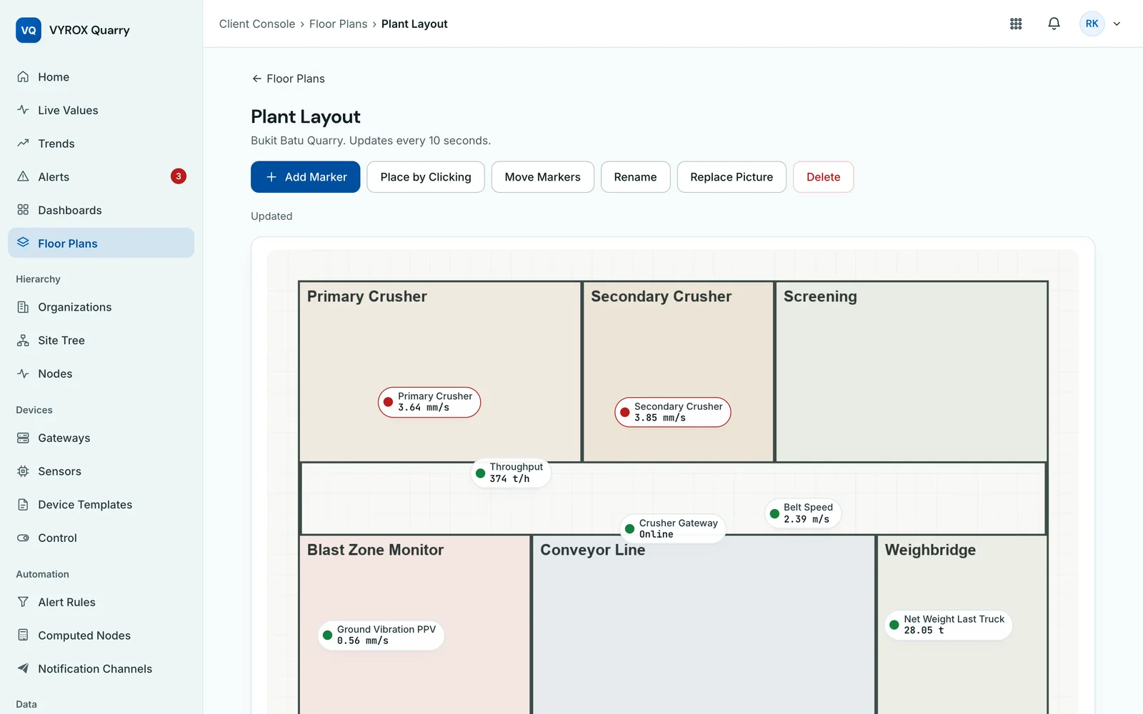Viewport: 1143px width, 714px height.
Task: Click the Home icon in sidebar
Action: tap(23, 76)
